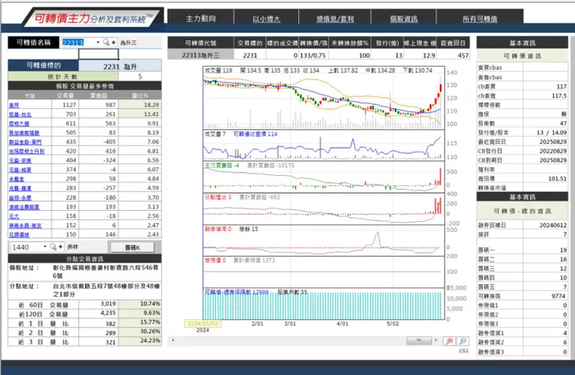Click the magnifier icon next to the 1440 box
This screenshot has height=375, width=575.
click(53, 247)
